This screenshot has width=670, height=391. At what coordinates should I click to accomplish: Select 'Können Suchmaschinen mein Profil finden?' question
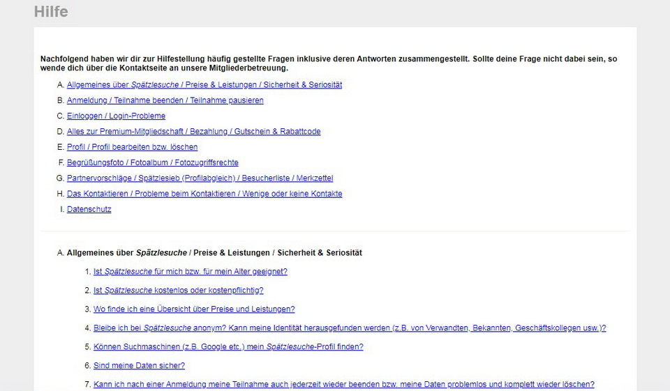pyautogui.click(x=228, y=347)
